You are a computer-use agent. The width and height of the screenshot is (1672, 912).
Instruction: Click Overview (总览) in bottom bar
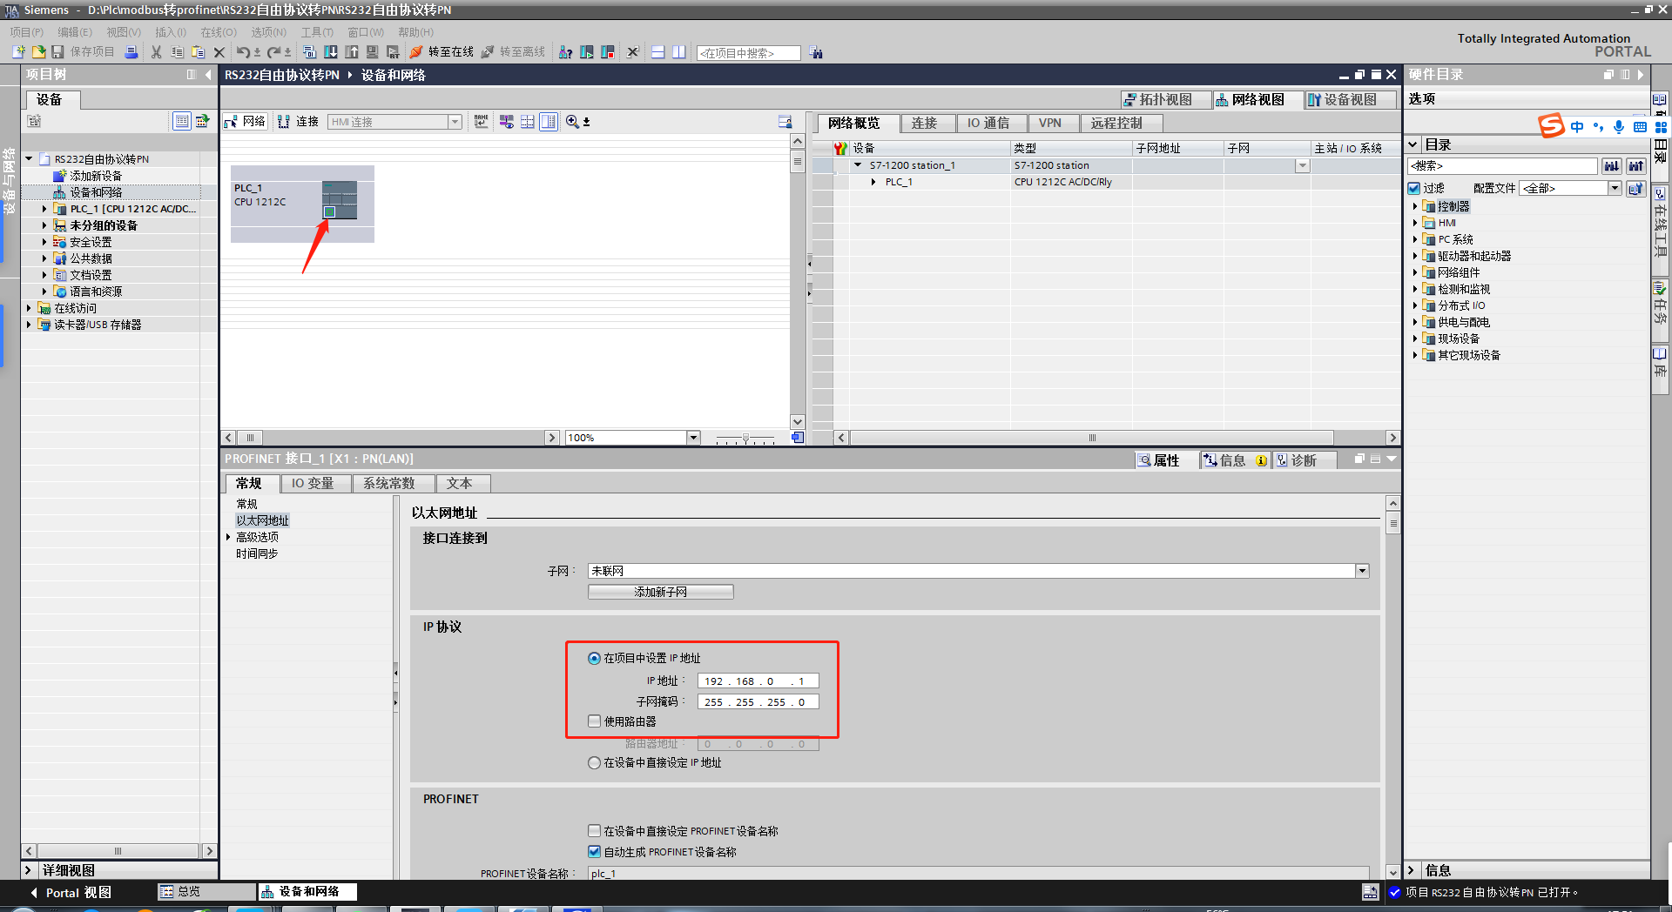click(x=206, y=892)
